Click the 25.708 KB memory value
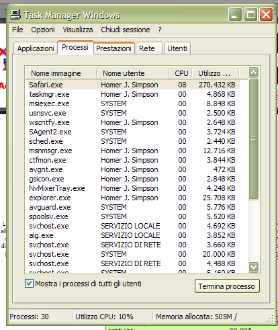 coord(219,198)
